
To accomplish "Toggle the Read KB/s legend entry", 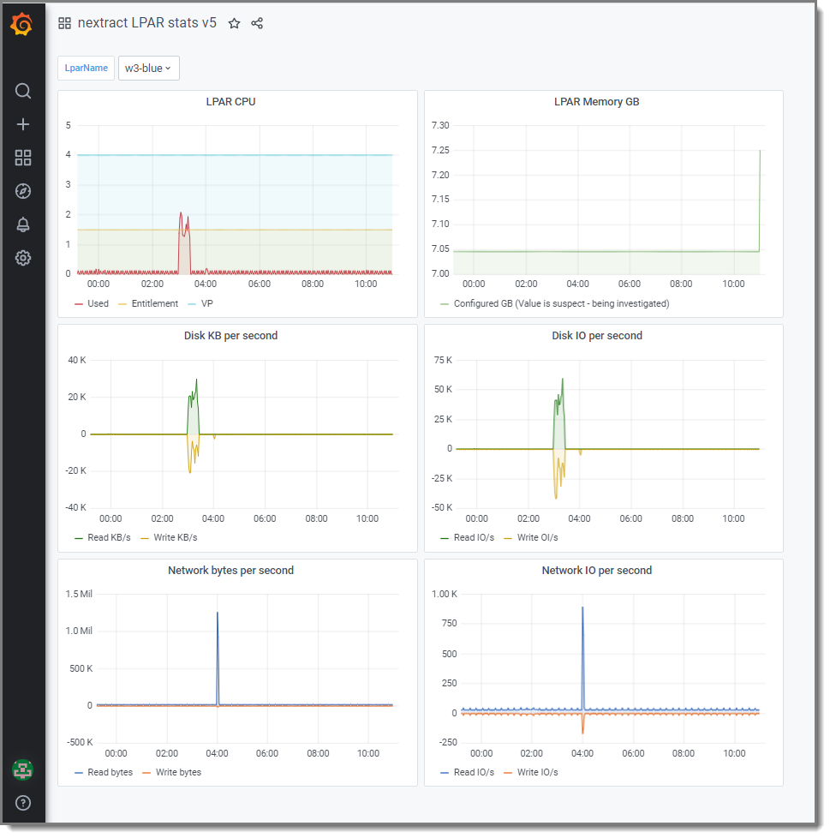I will pyautogui.click(x=109, y=537).
